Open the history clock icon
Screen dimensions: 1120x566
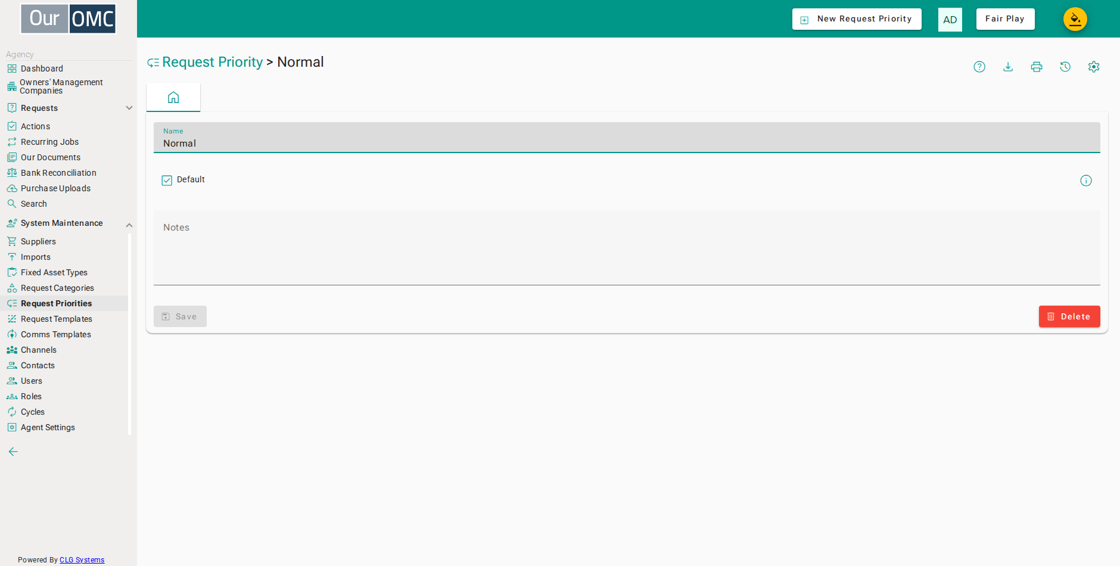(1065, 67)
